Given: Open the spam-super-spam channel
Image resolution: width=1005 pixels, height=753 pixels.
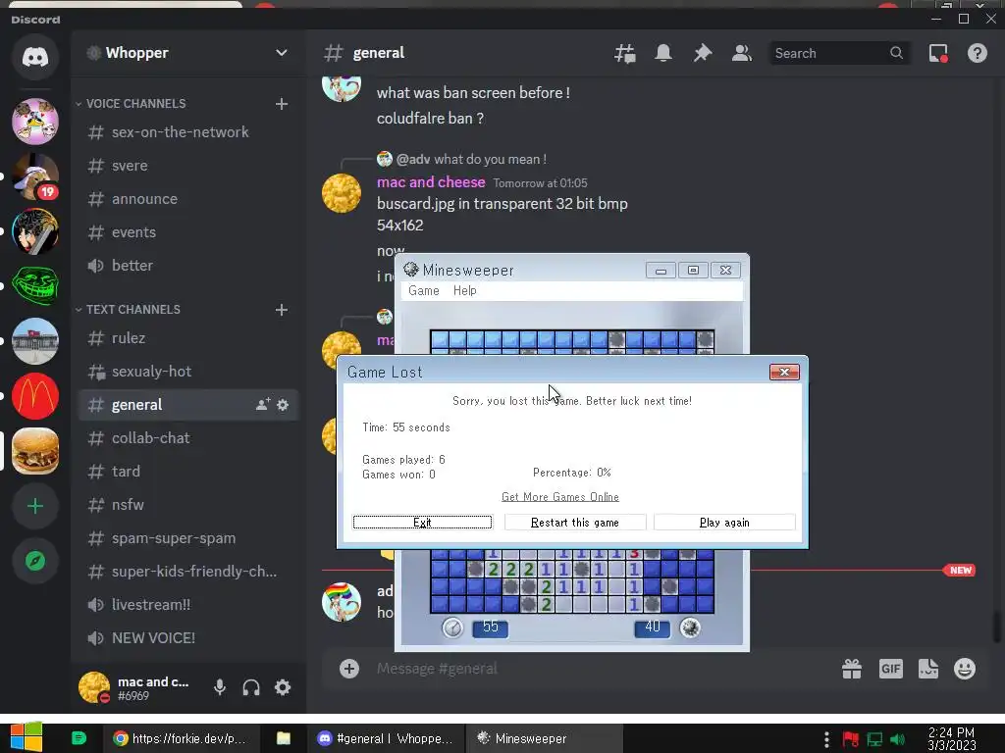Looking at the screenshot, I should click(187, 538).
